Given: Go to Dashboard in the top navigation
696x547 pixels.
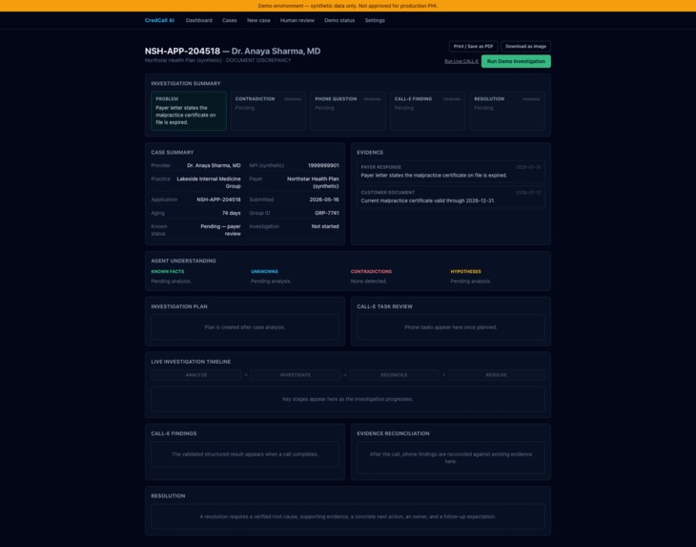Looking at the screenshot, I should [199, 20].
